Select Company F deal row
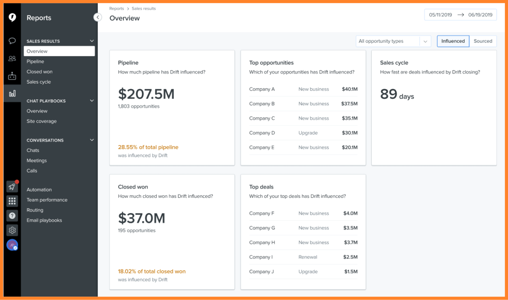Screen dimensions: 508x300 pos(303,214)
